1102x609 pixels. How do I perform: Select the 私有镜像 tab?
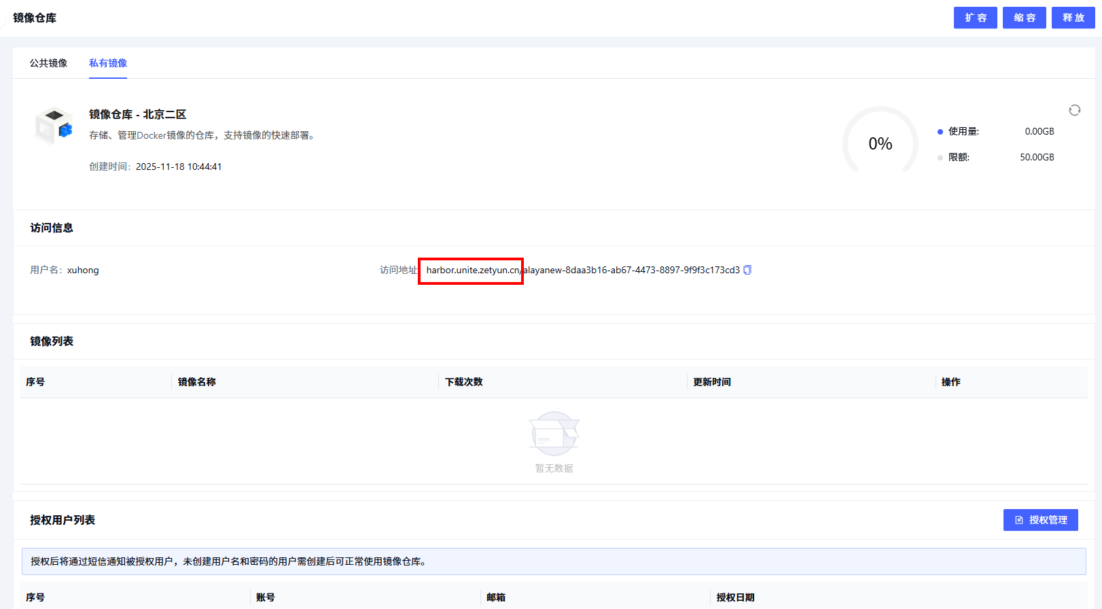point(108,63)
